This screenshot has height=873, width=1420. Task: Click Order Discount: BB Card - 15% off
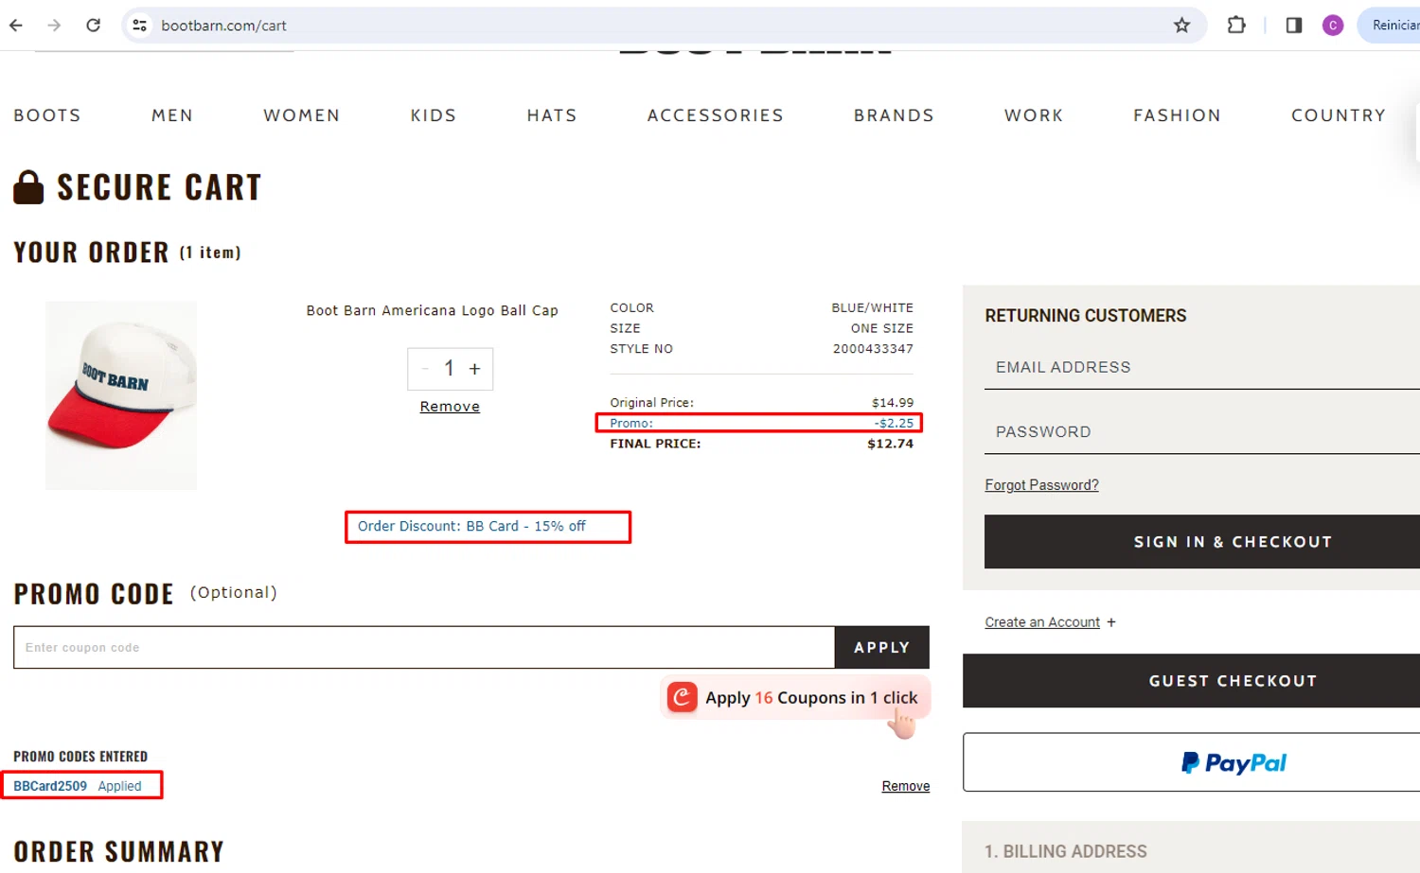point(471,526)
